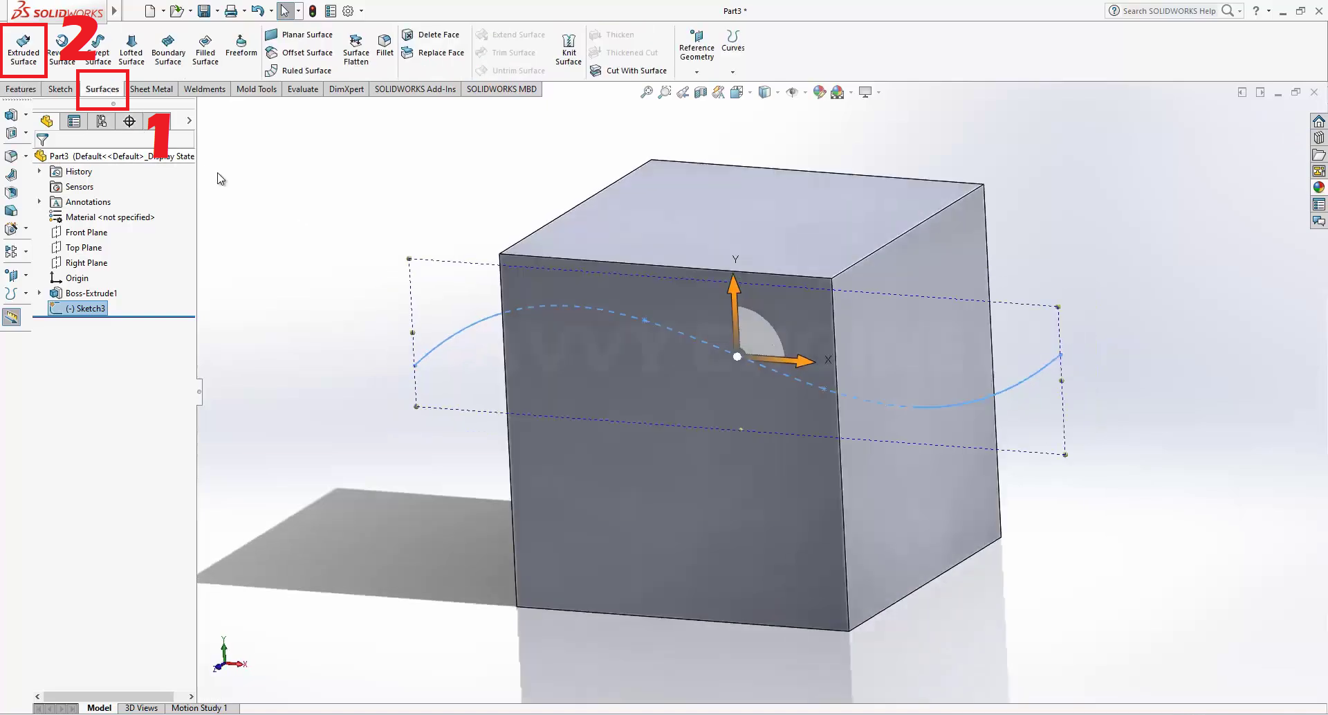
Task: Choose the Boundary Surface tool
Action: coord(168,48)
